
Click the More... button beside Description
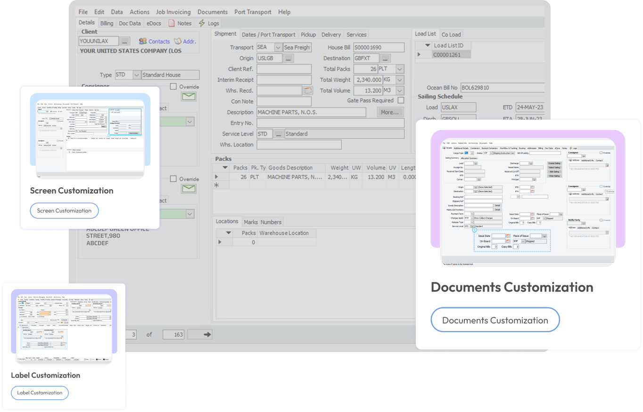tap(390, 113)
